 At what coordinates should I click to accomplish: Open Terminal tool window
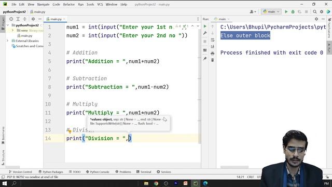[144, 172]
